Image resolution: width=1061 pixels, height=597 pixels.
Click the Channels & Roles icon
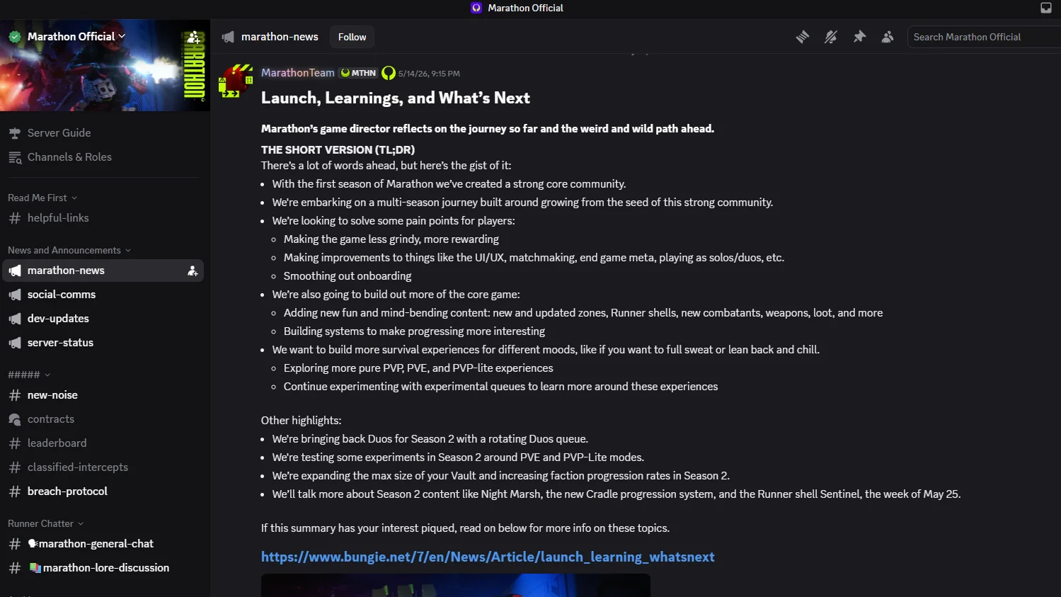[x=15, y=157]
